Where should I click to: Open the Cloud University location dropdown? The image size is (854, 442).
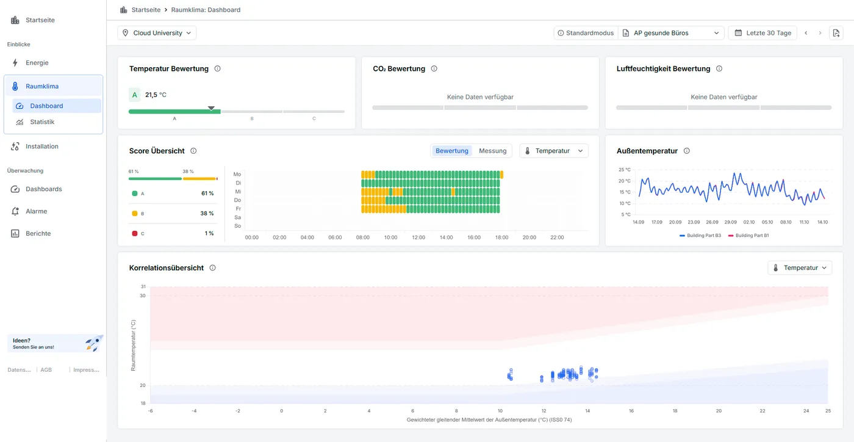click(x=157, y=33)
